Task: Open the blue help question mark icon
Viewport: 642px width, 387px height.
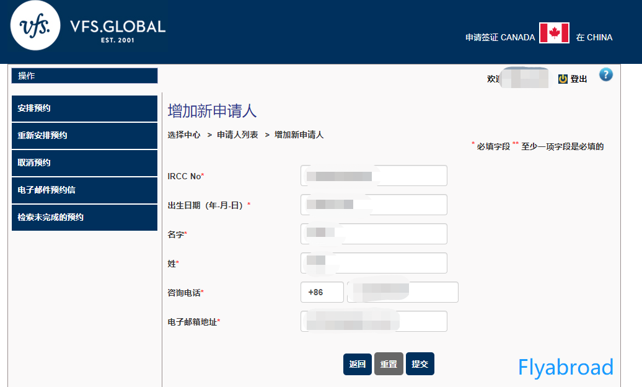Action: (605, 74)
